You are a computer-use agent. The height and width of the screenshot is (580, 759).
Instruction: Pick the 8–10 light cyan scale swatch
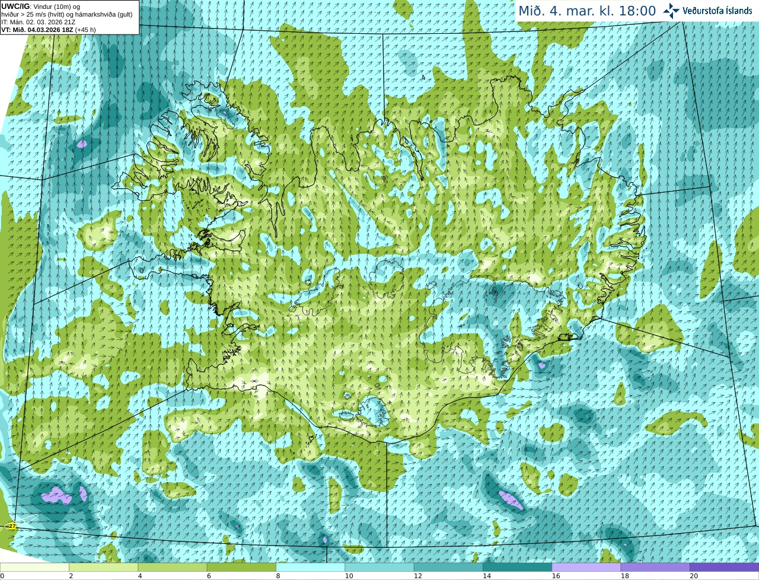[x=310, y=567]
